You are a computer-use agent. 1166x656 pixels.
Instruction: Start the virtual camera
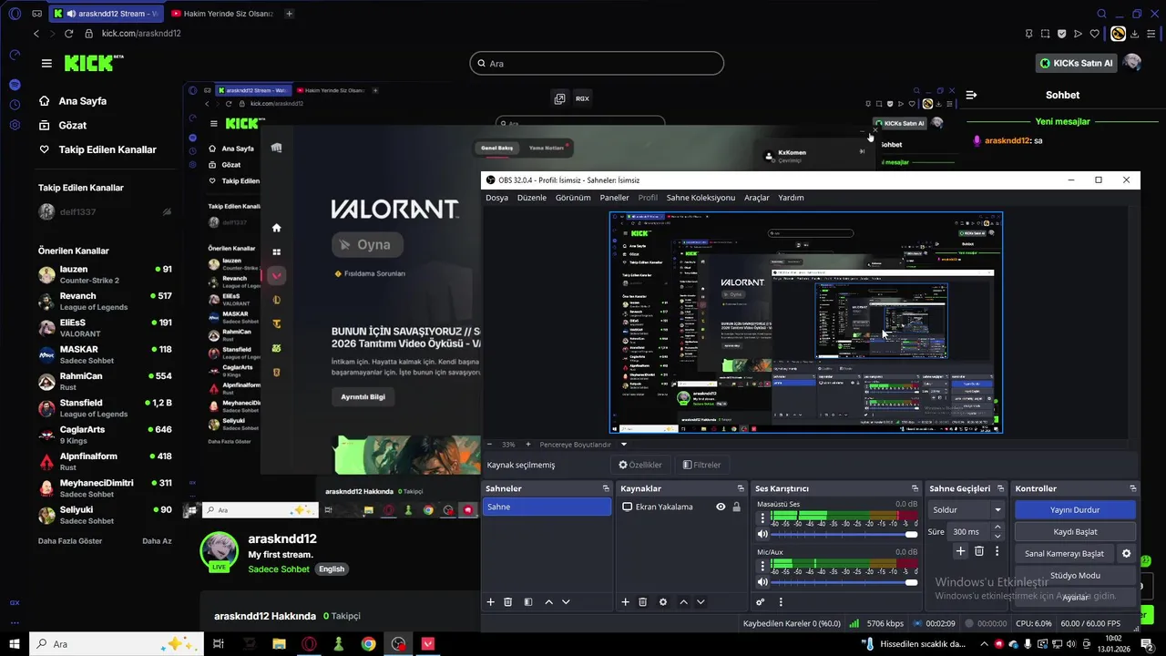[x=1064, y=553]
